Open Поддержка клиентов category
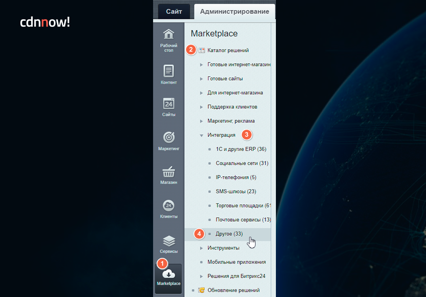 click(232, 107)
